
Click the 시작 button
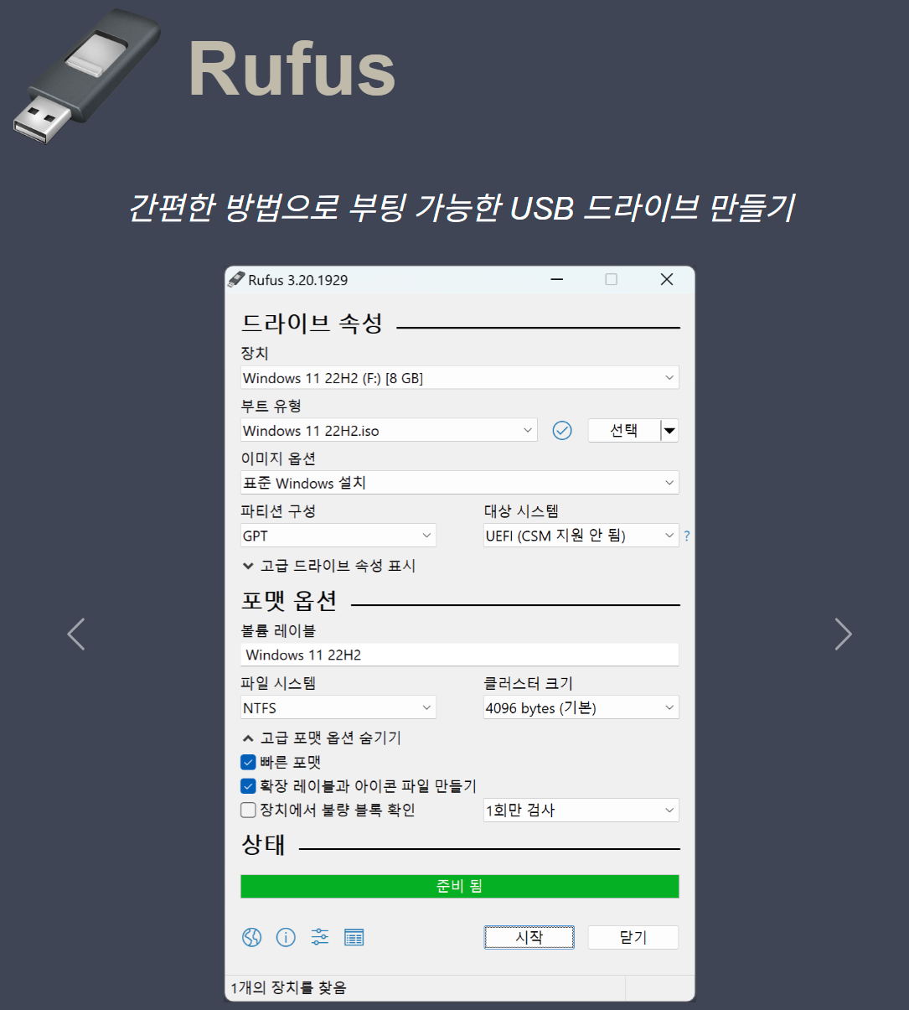(529, 937)
